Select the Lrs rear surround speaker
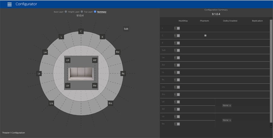 (51, 103)
